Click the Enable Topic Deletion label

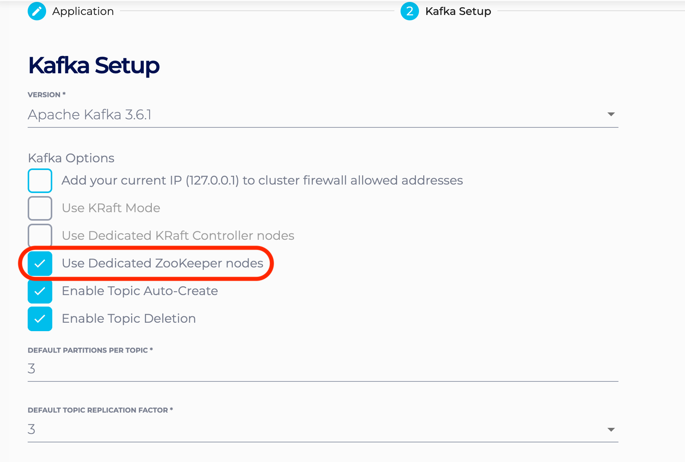129,318
